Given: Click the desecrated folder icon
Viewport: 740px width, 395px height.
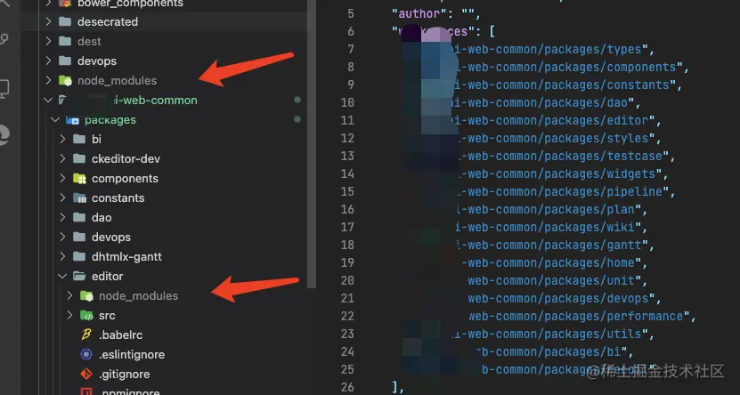Looking at the screenshot, I should 65,21.
